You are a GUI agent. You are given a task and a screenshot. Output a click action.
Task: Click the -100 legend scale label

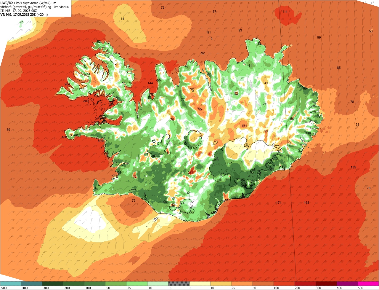pyautogui.click(x=88, y=288)
